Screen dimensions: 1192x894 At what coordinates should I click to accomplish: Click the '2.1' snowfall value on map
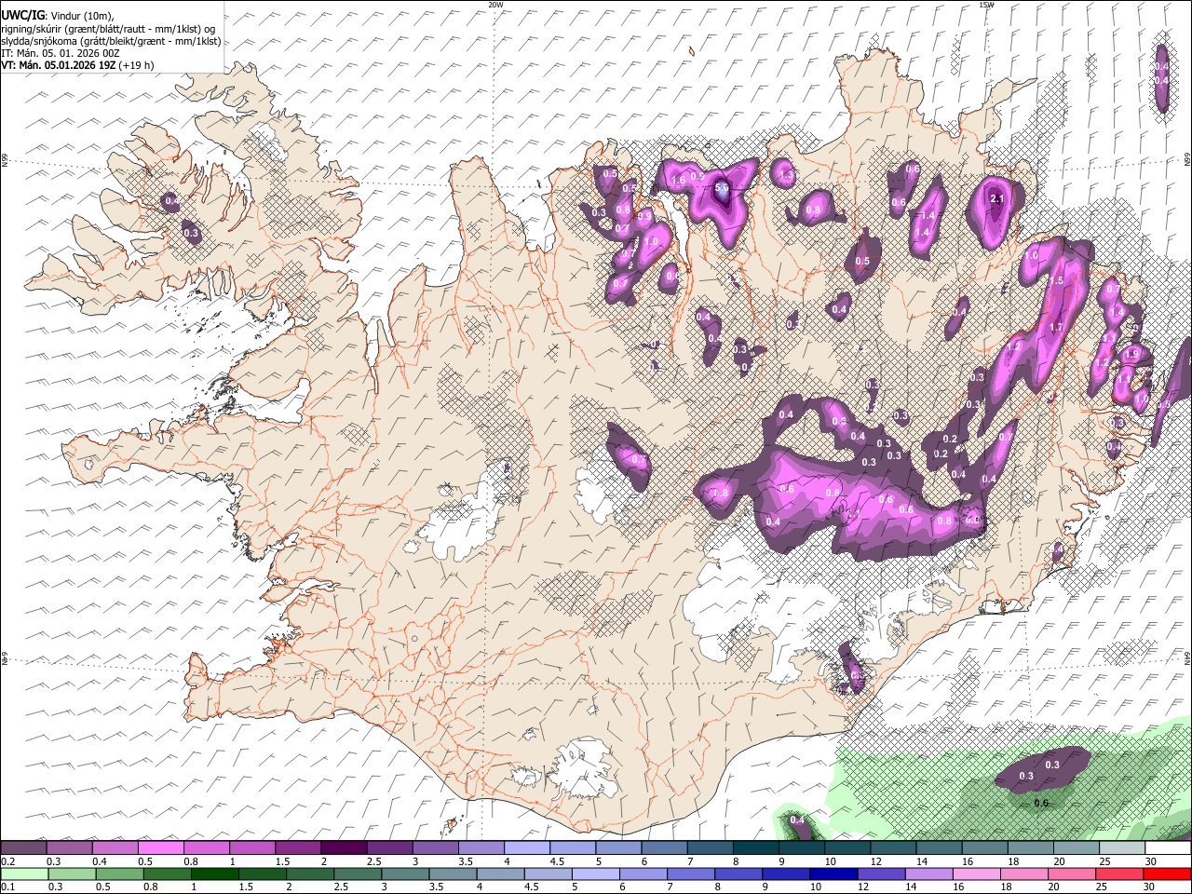[996, 199]
